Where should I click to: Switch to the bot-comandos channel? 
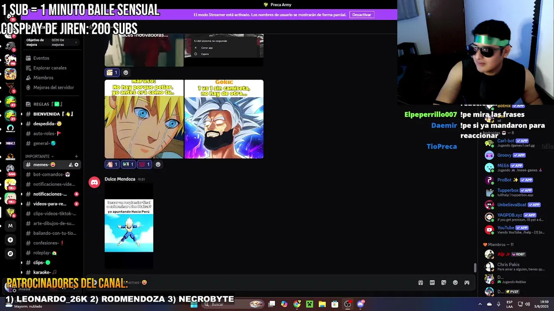51,175
